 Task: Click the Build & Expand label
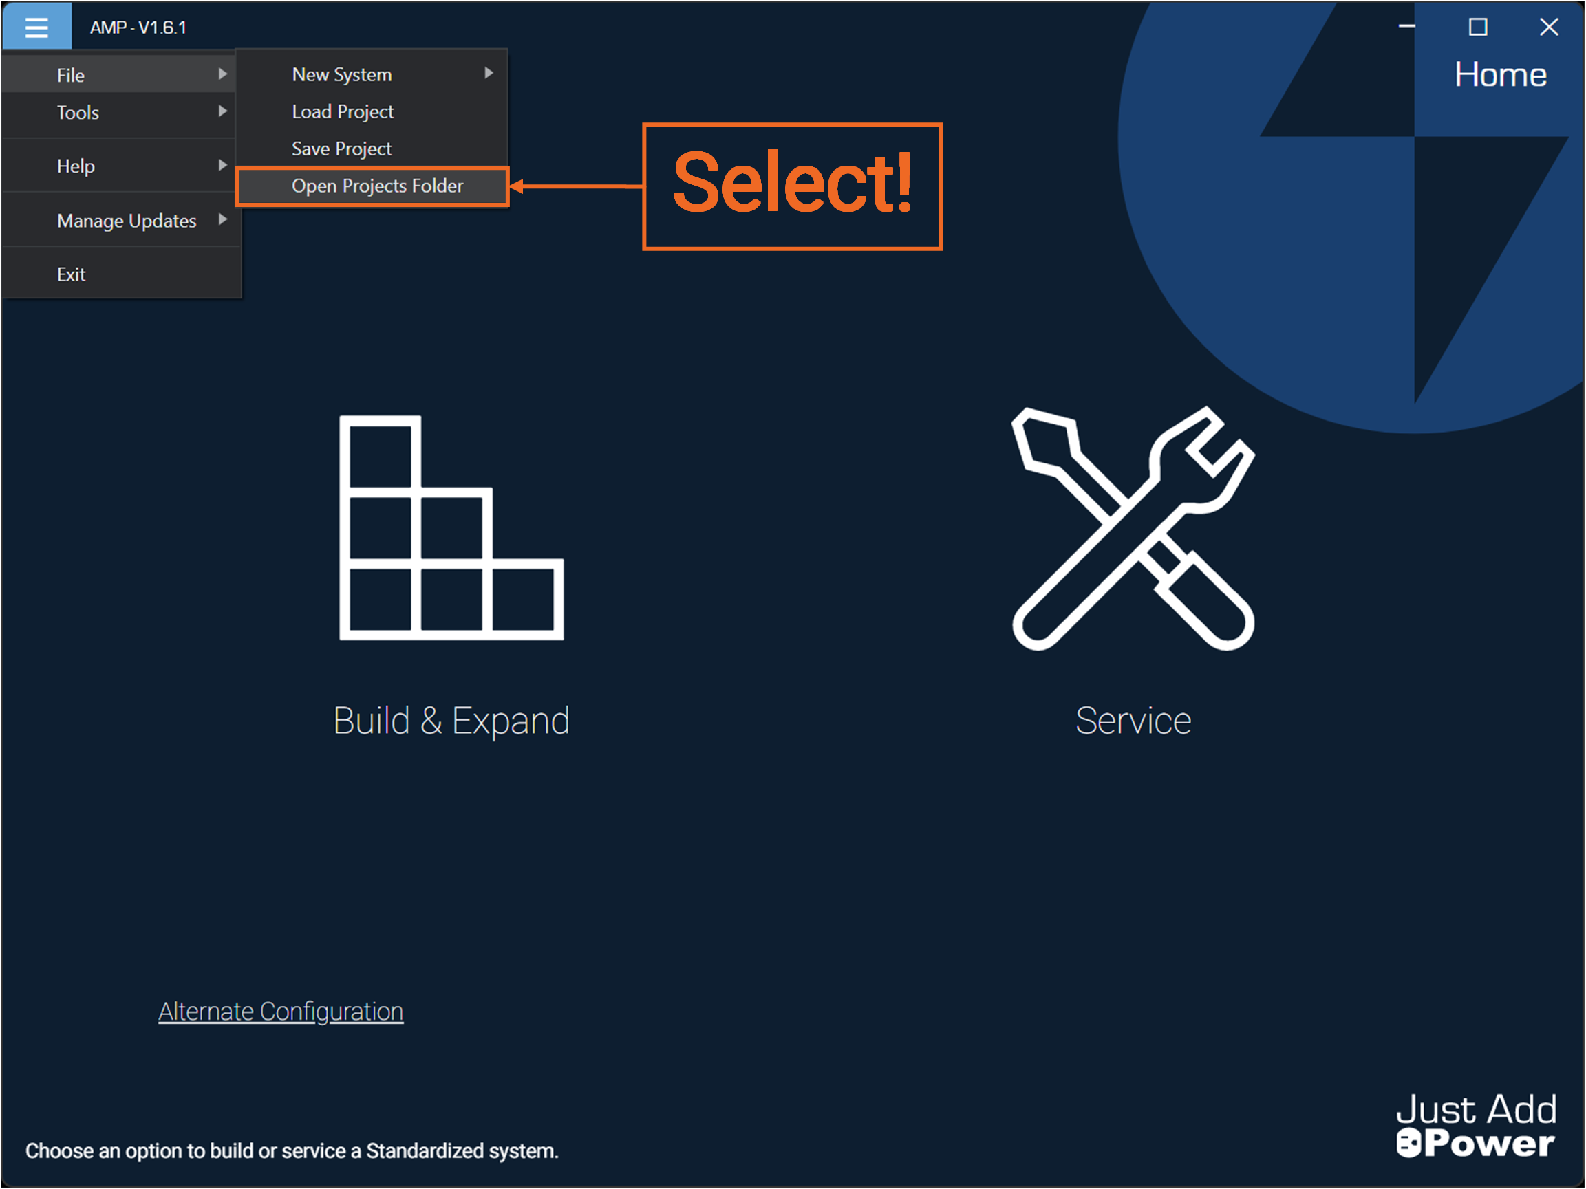point(451,721)
